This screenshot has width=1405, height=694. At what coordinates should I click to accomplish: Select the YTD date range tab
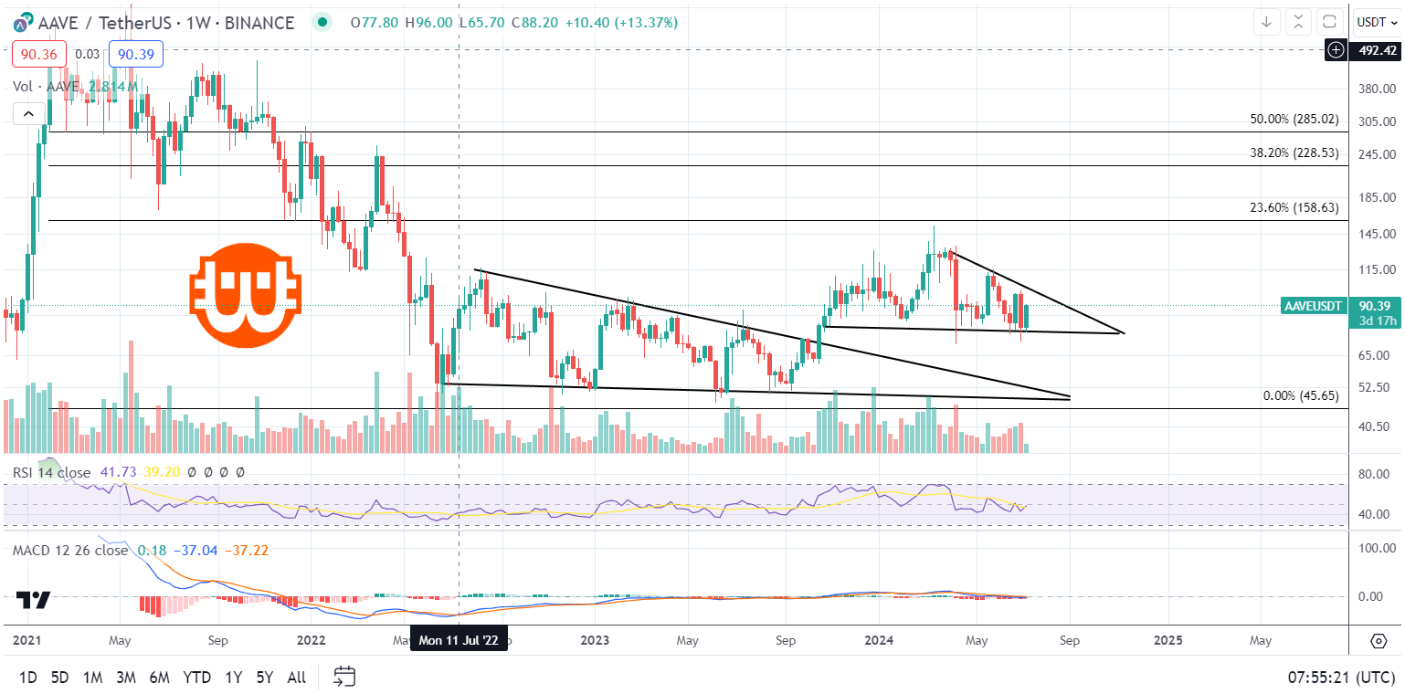click(196, 678)
